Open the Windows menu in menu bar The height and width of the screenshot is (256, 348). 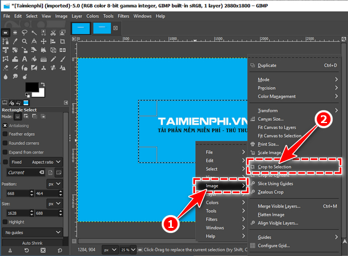143,16
